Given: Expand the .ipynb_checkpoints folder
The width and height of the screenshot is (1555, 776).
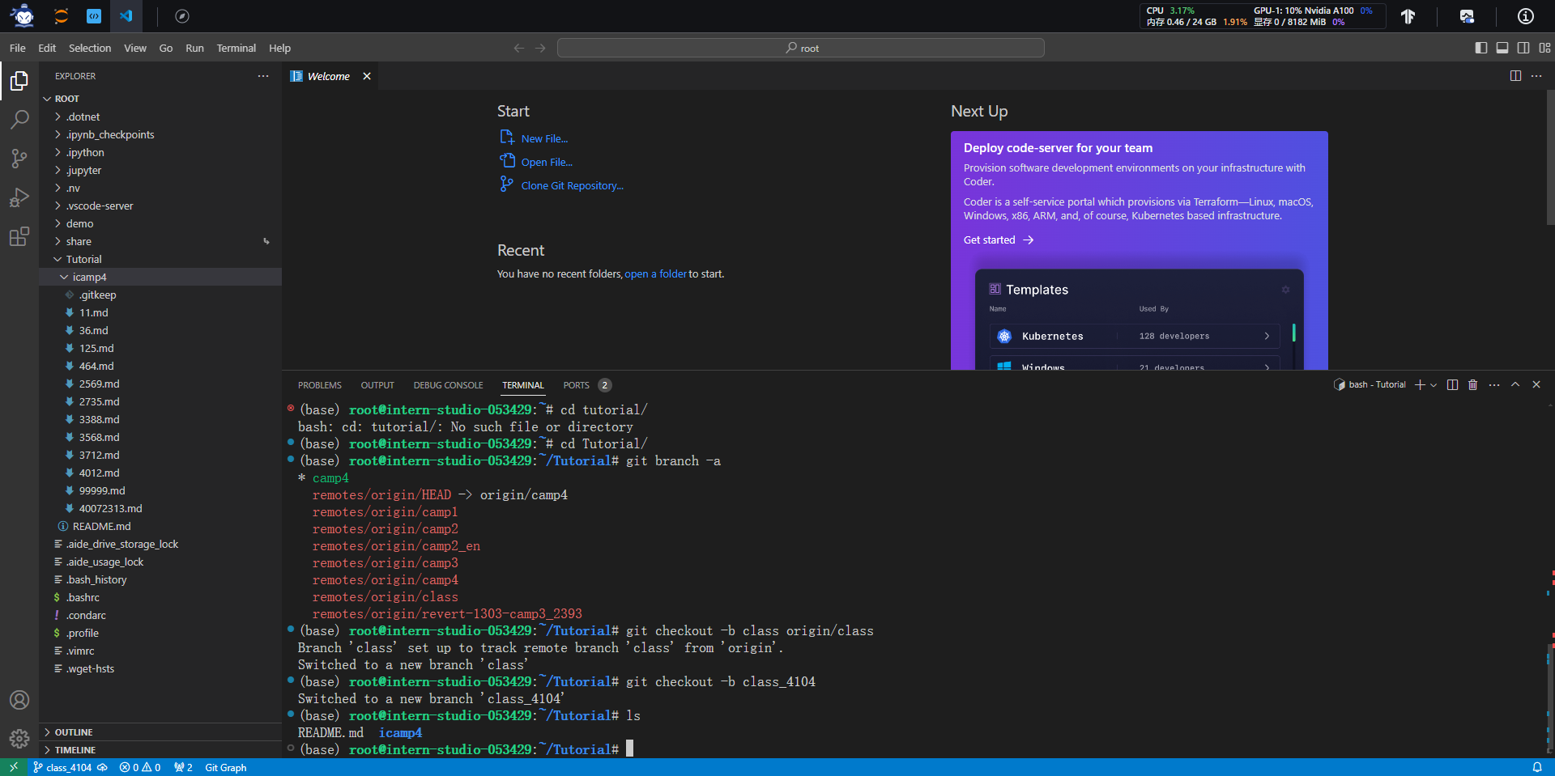Looking at the screenshot, I should coord(160,134).
